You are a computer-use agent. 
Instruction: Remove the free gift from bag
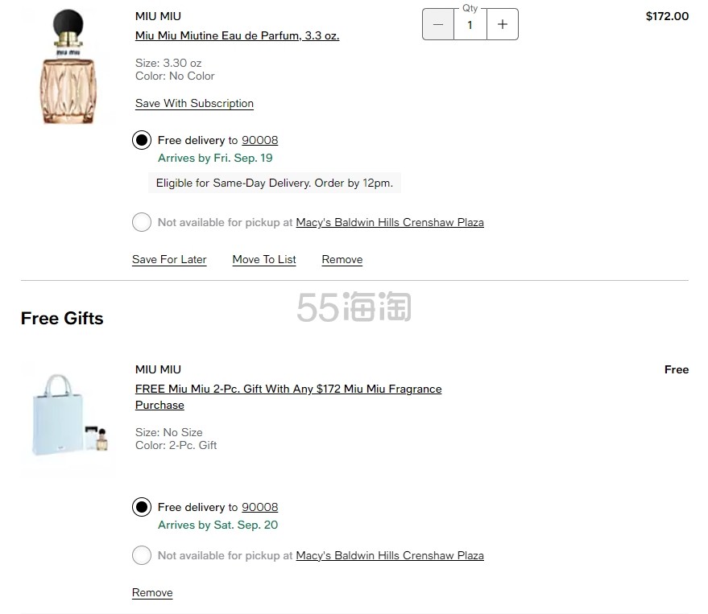pyautogui.click(x=152, y=592)
